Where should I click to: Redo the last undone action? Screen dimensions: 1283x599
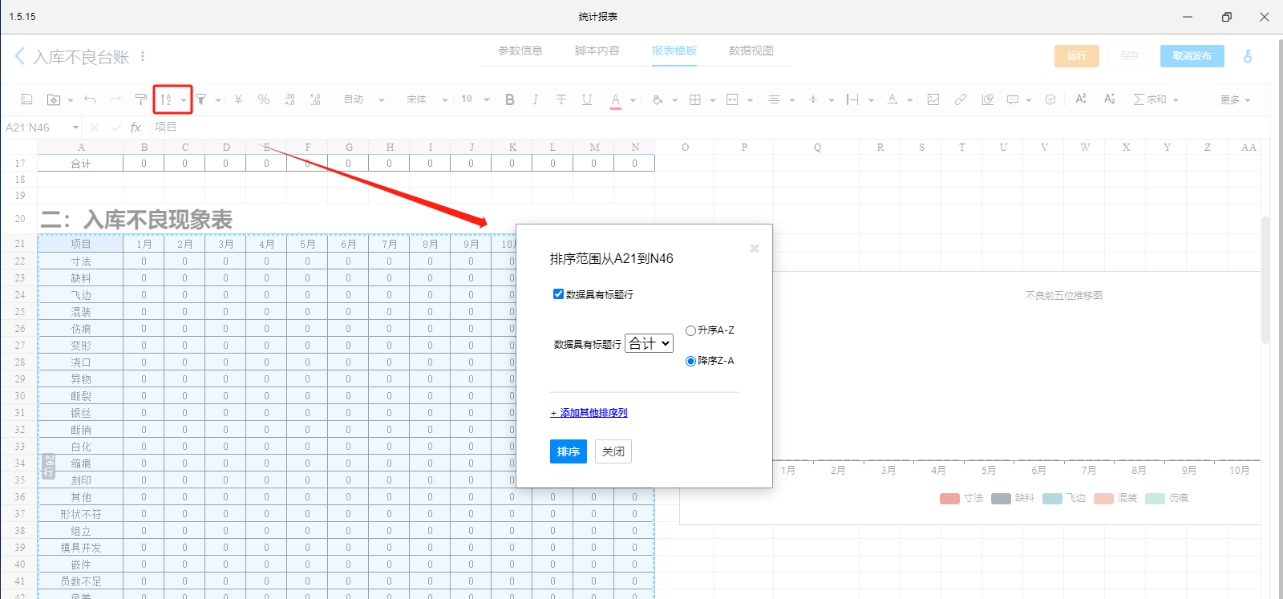(115, 99)
